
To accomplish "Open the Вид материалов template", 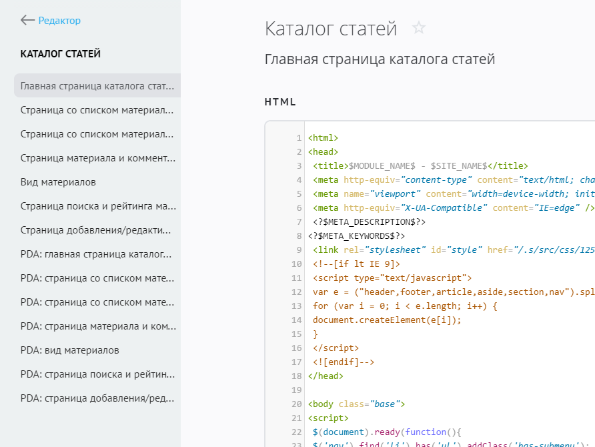I will pyautogui.click(x=59, y=182).
